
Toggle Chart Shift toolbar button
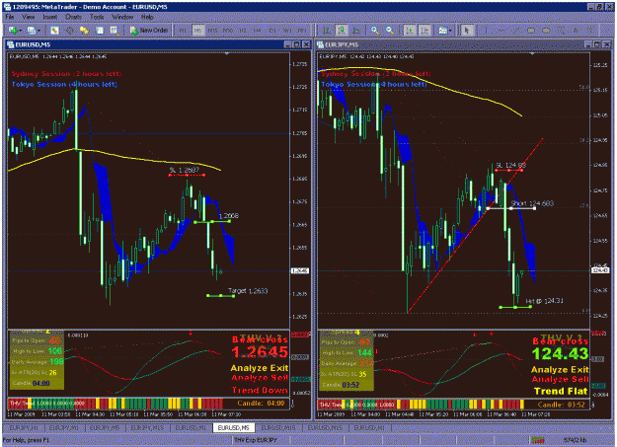click(x=424, y=31)
